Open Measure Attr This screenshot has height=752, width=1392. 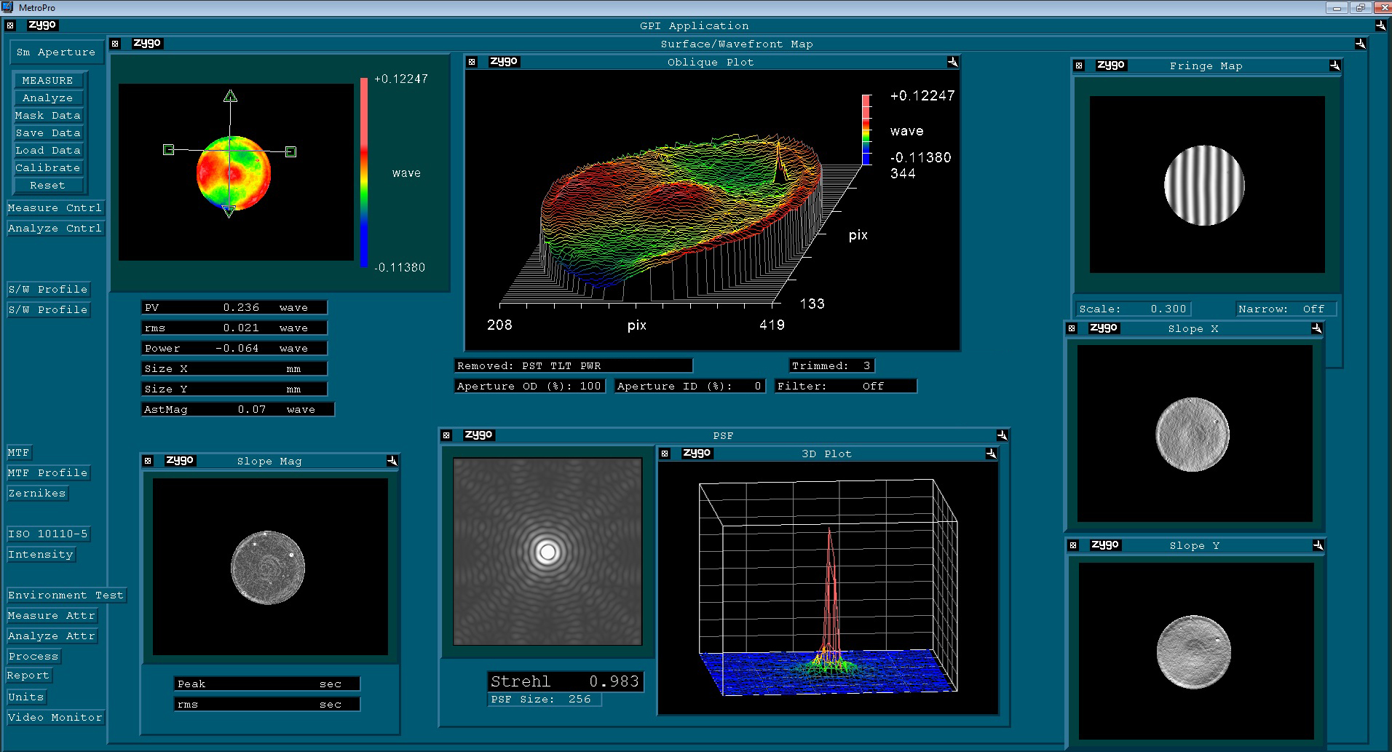[52, 616]
